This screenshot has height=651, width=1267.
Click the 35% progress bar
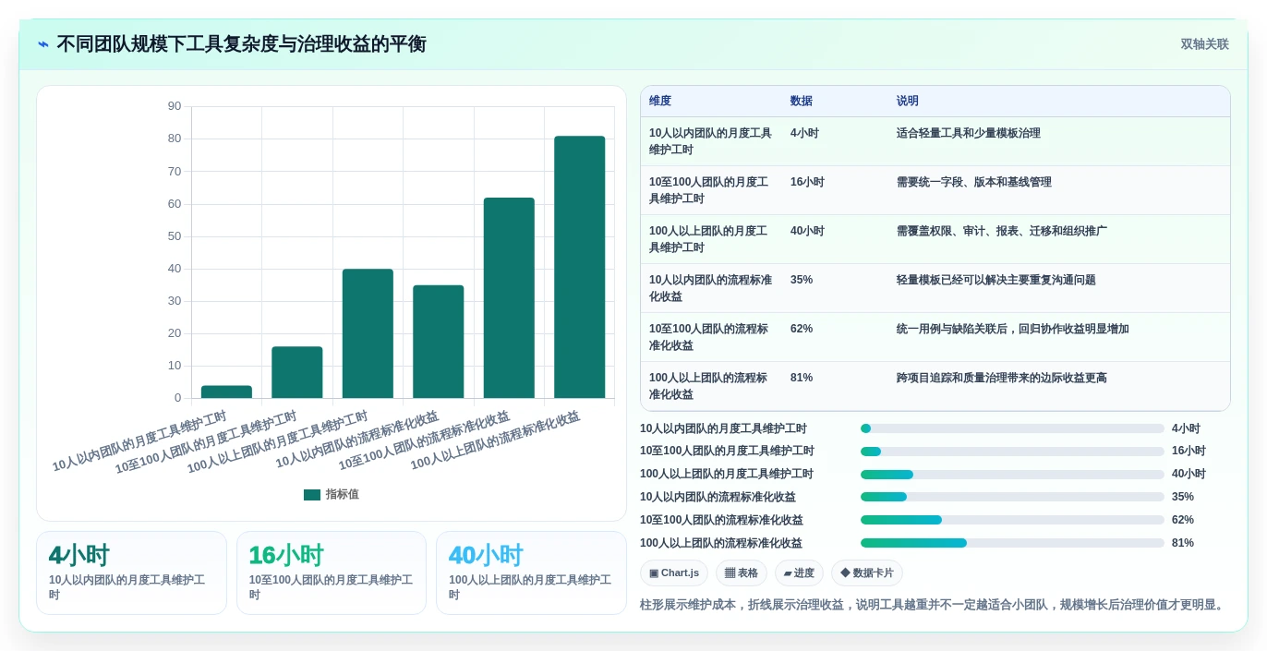[1012, 497]
